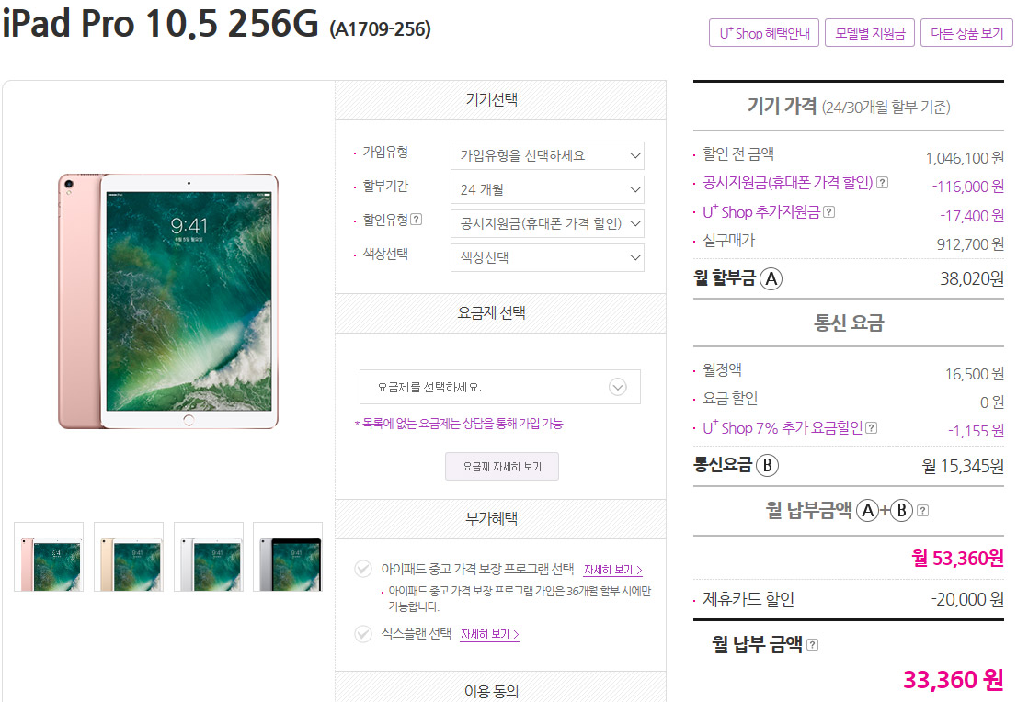Image resolution: width=1017 pixels, height=702 pixels.
Task: Click help icon beside 공시지원금 price line
Action: coord(882,183)
